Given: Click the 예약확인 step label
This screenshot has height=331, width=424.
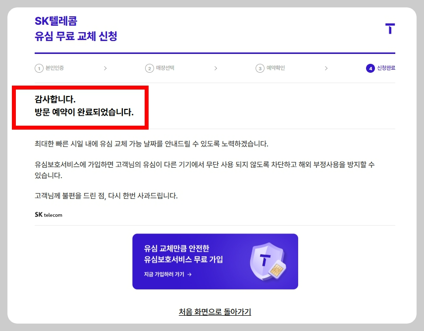Looking at the screenshot, I should [275, 68].
